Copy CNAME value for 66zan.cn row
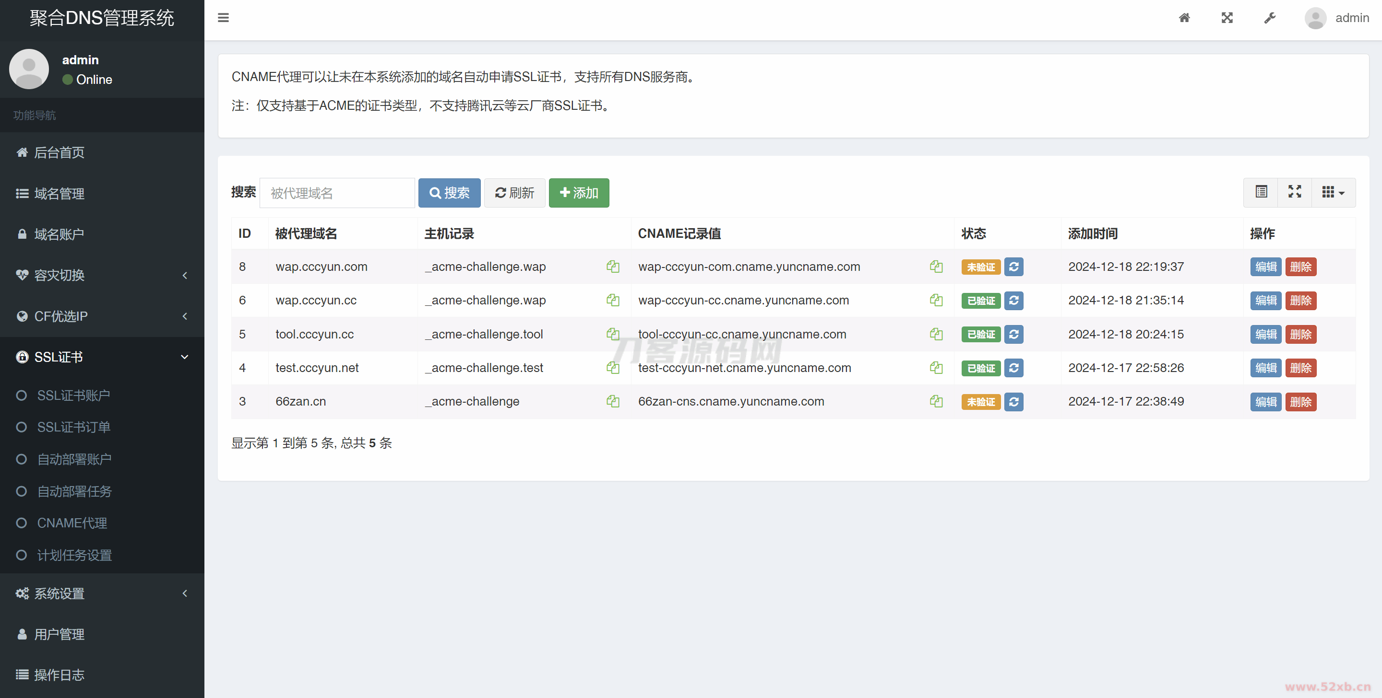 pyautogui.click(x=936, y=401)
